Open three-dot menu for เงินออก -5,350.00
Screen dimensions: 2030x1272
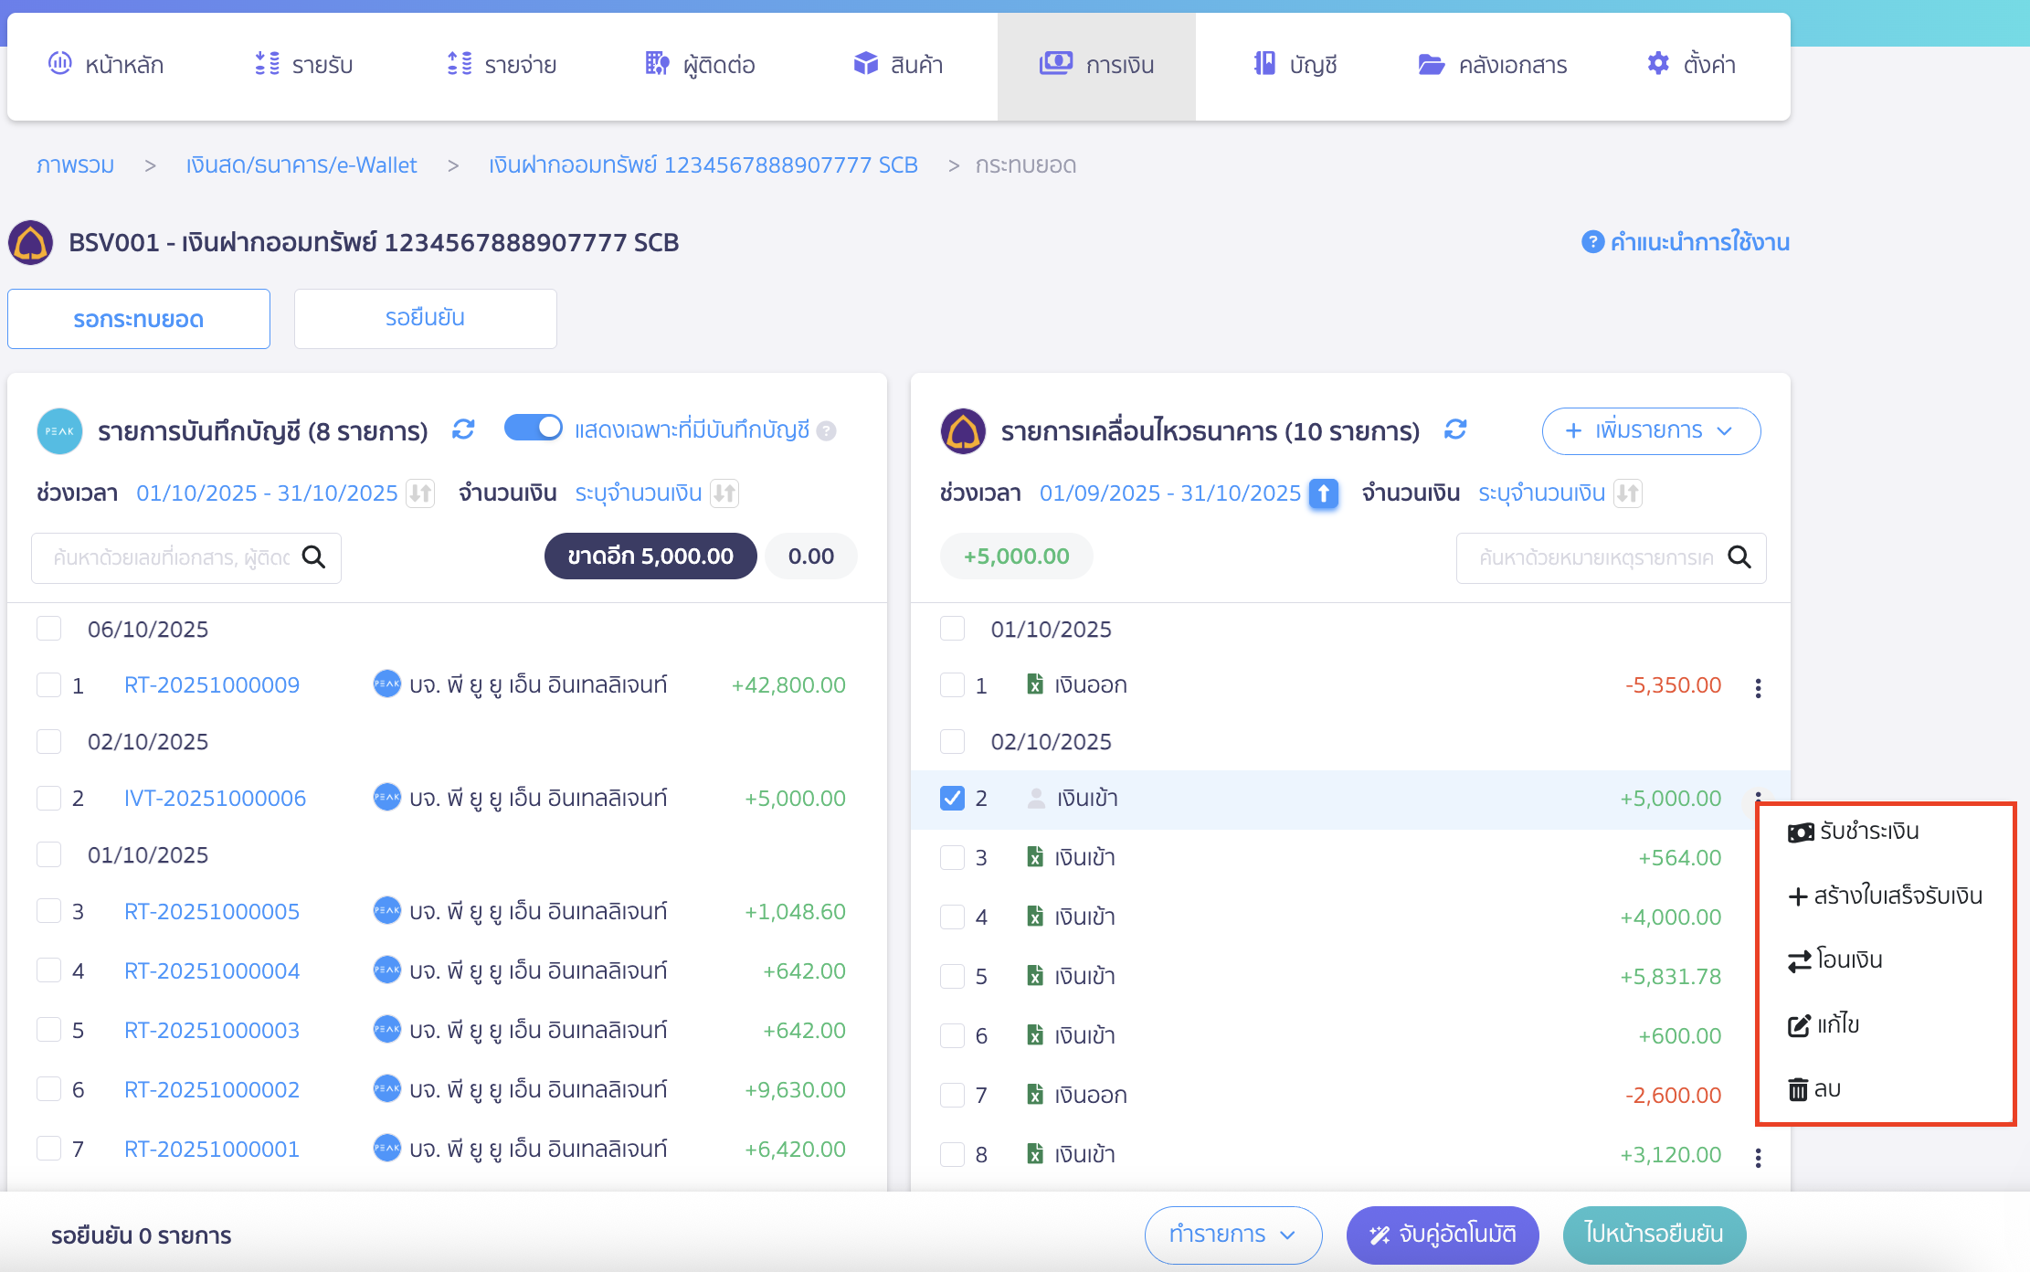click(x=1758, y=687)
